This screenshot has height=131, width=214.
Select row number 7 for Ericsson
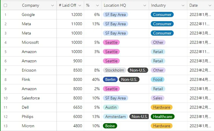(5, 70)
